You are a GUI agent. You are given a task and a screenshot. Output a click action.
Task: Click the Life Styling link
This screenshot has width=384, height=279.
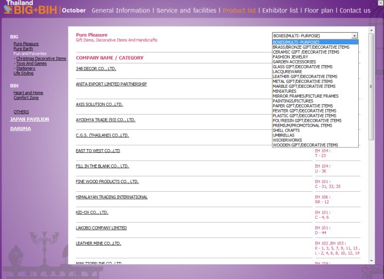[24, 73]
